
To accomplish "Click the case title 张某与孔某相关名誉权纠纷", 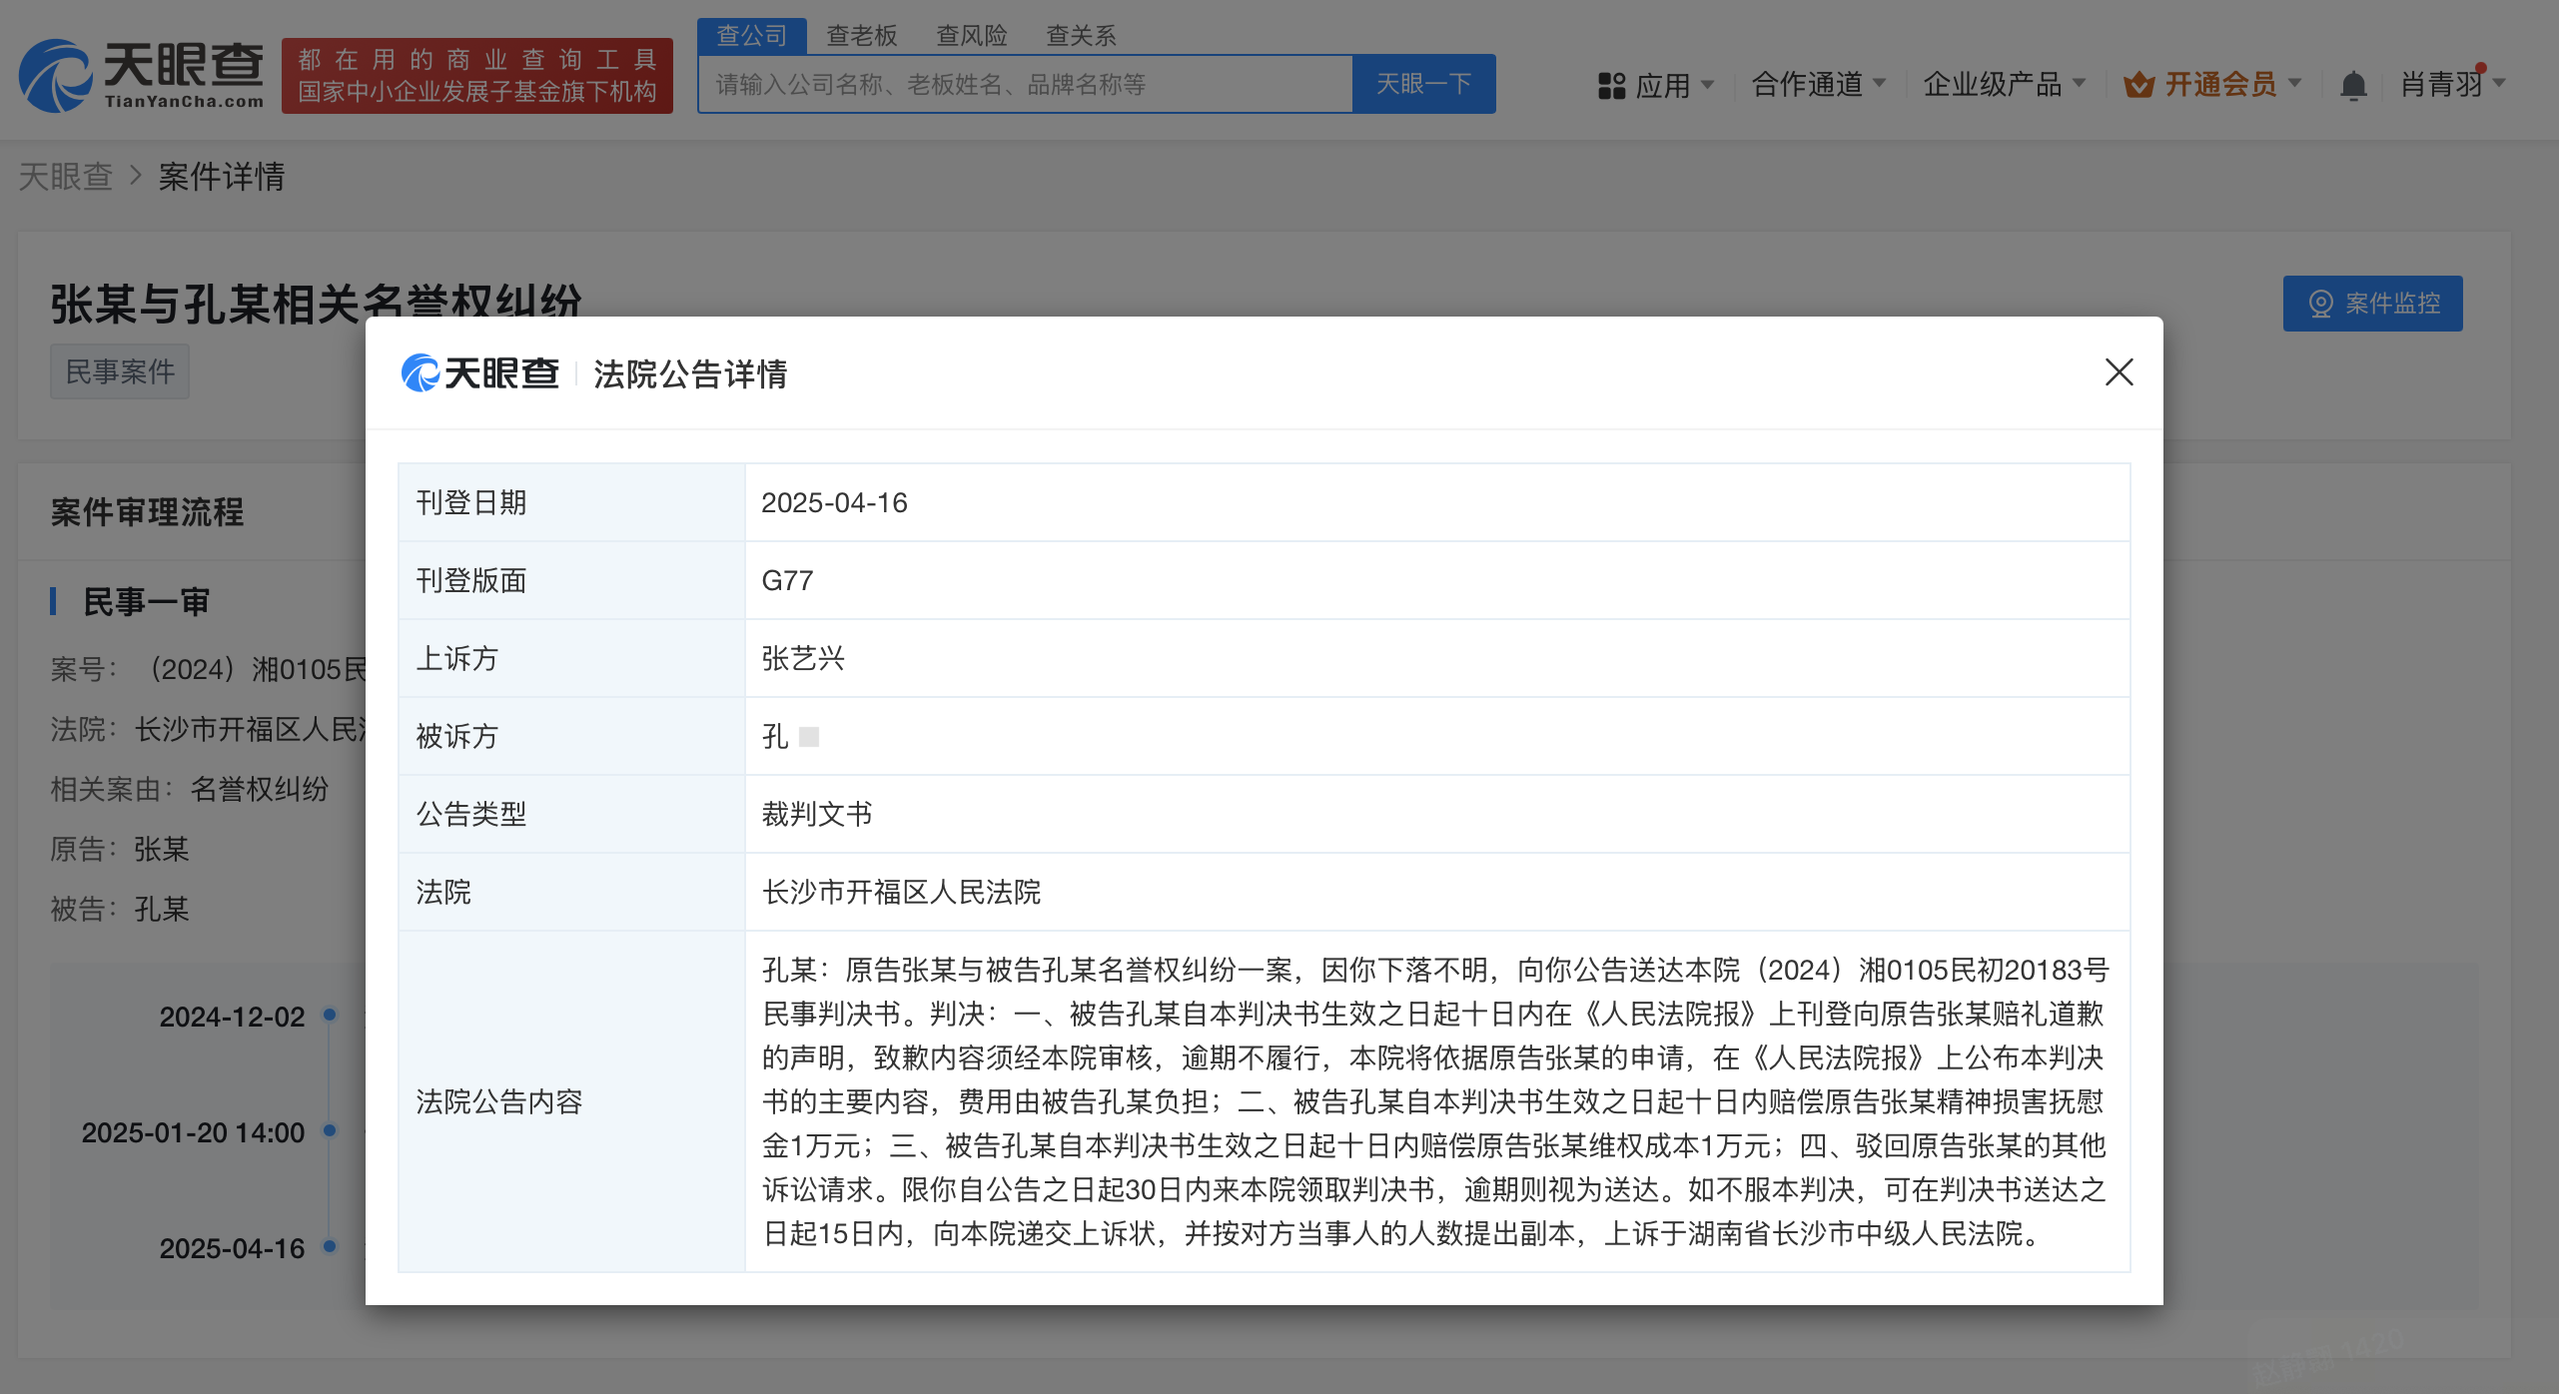I will point(316,303).
